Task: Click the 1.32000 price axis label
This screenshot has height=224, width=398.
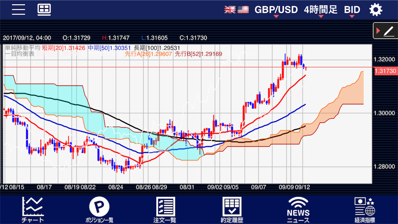Action: (384, 59)
